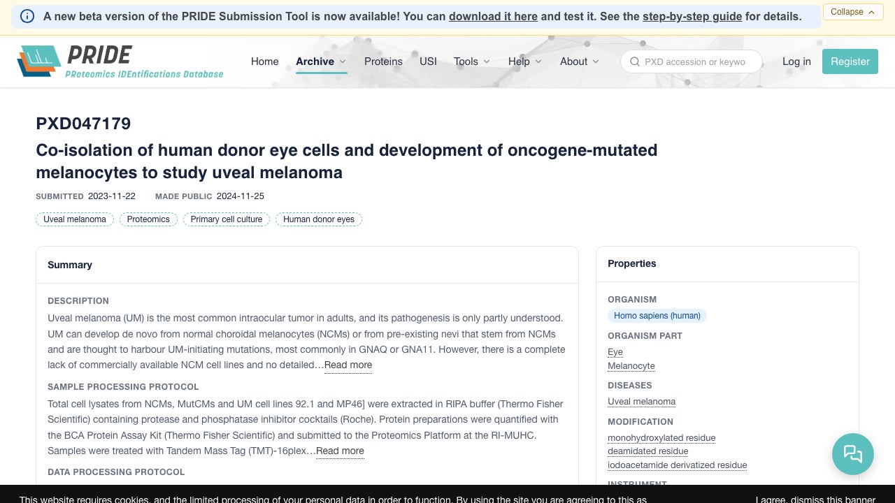The width and height of the screenshot is (895, 503).
Task: Click the Properties panel heading
Action: click(632, 263)
